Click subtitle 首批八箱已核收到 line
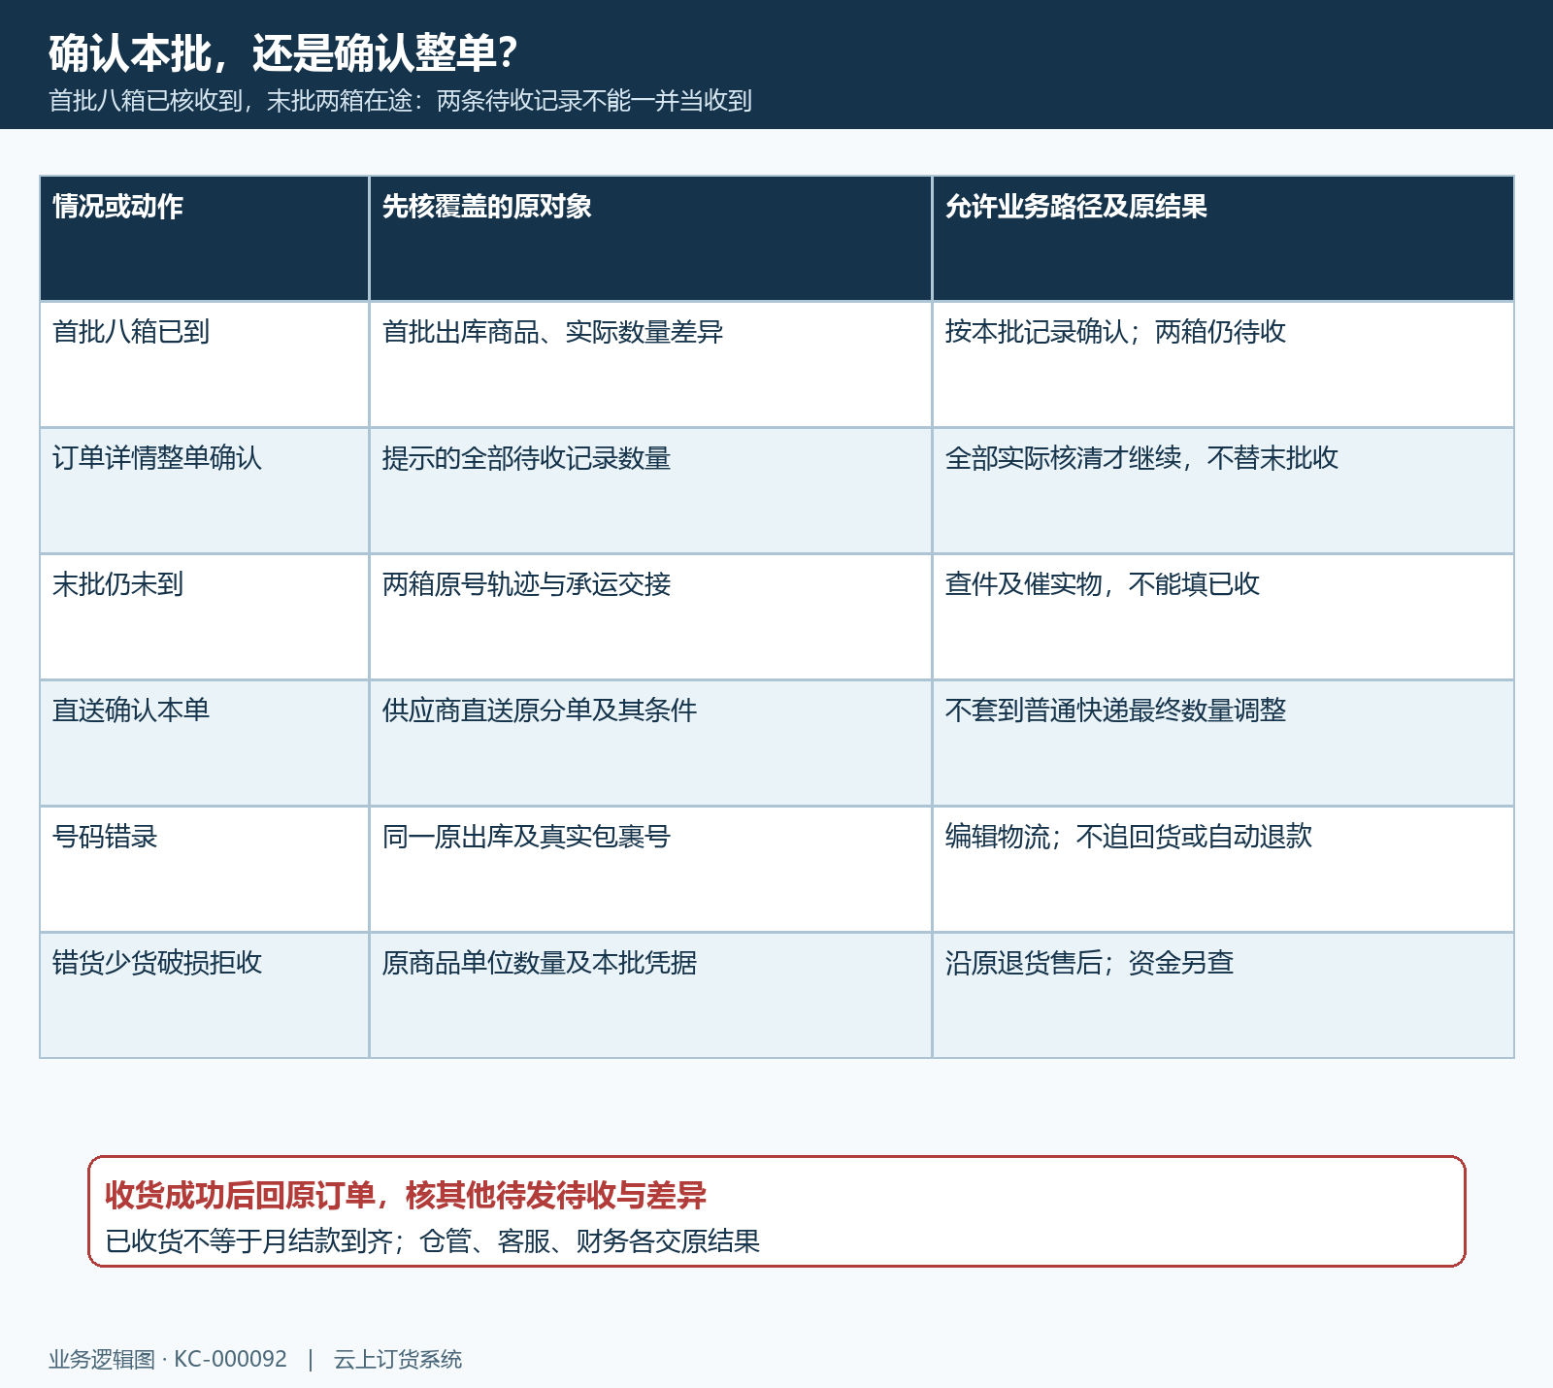 coord(400,101)
